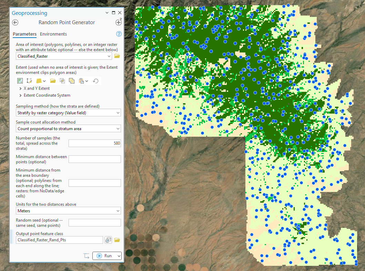Viewport: 365px width, 271px height.
Task: Switch to Environments tab
Action: point(53,34)
